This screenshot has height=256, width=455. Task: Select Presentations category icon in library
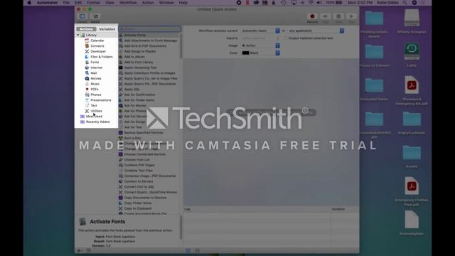(x=87, y=100)
